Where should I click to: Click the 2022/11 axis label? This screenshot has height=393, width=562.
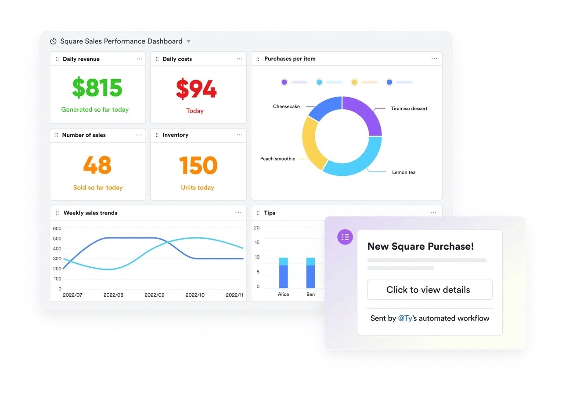tap(234, 295)
